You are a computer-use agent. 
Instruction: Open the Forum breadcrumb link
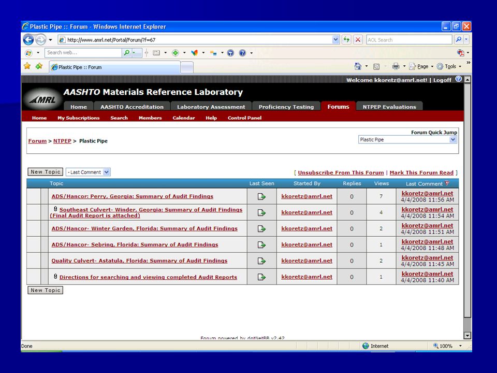point(37,141)
